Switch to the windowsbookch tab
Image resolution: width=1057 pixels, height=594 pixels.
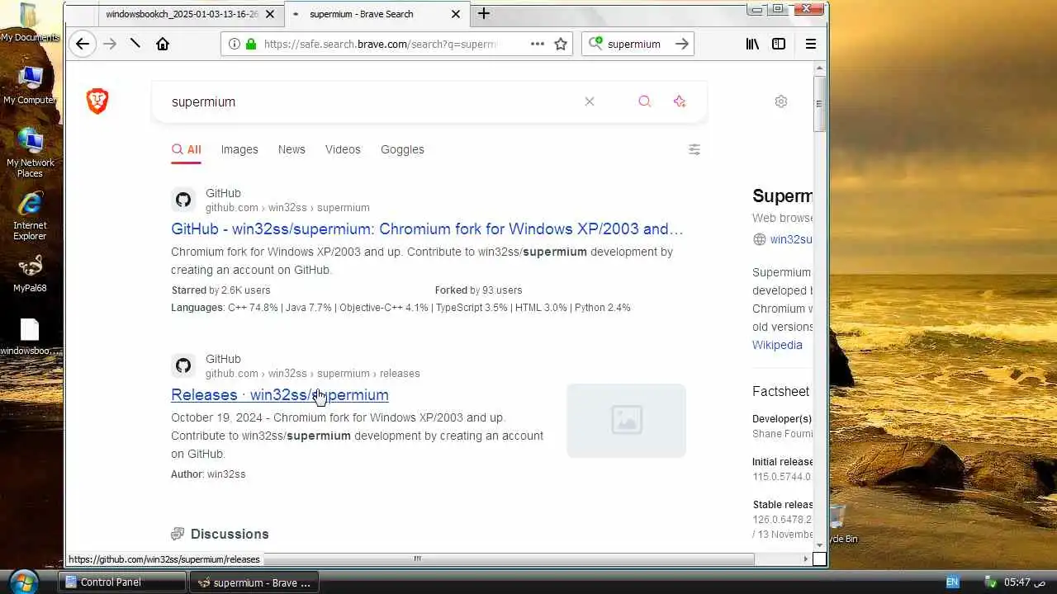pos(182,14)
